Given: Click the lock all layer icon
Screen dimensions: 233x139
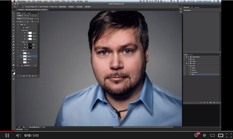Looking at the screenshot, I should (x=28, y=21).
